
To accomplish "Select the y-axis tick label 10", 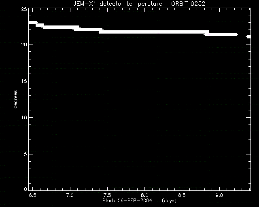I will [24, 118].
